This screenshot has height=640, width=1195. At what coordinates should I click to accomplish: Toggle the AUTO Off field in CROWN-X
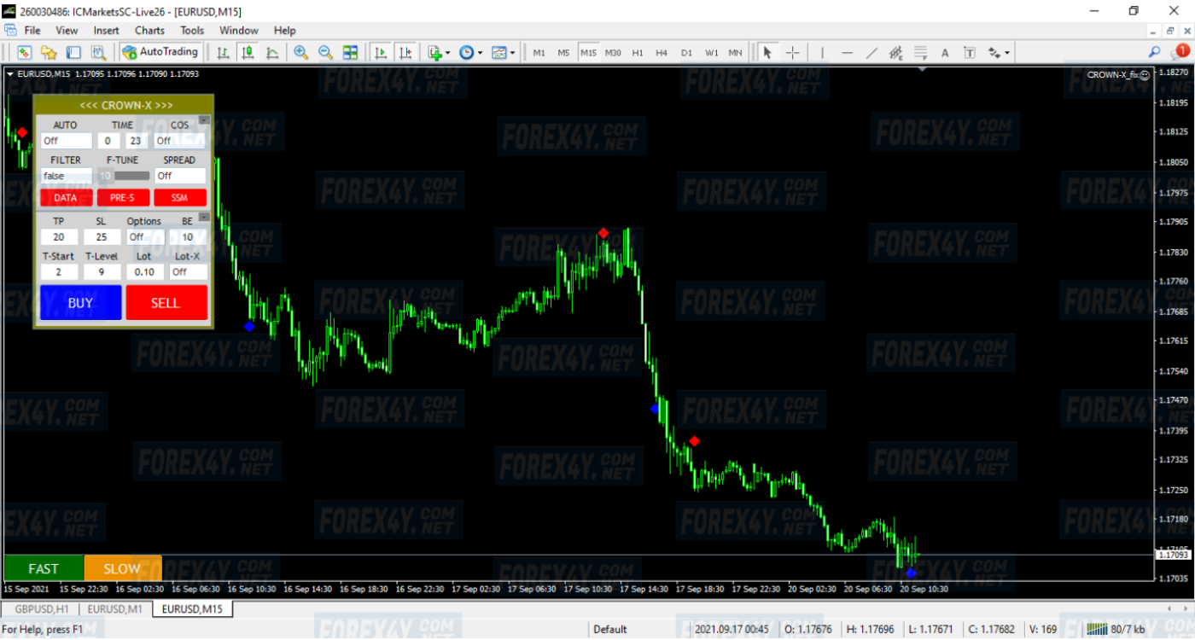click(x=66, y=141)
